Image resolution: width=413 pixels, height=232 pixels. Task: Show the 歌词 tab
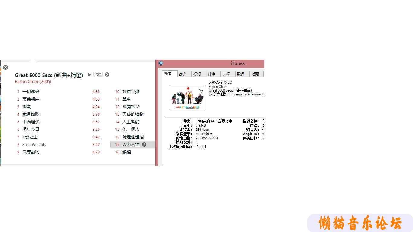point(241,74)
